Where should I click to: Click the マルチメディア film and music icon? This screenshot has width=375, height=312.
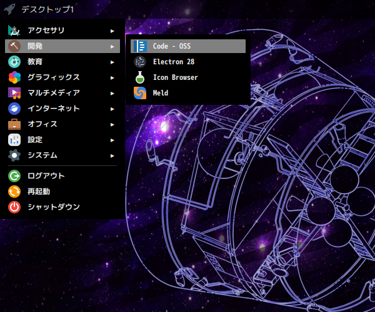(x=14, y=93)
